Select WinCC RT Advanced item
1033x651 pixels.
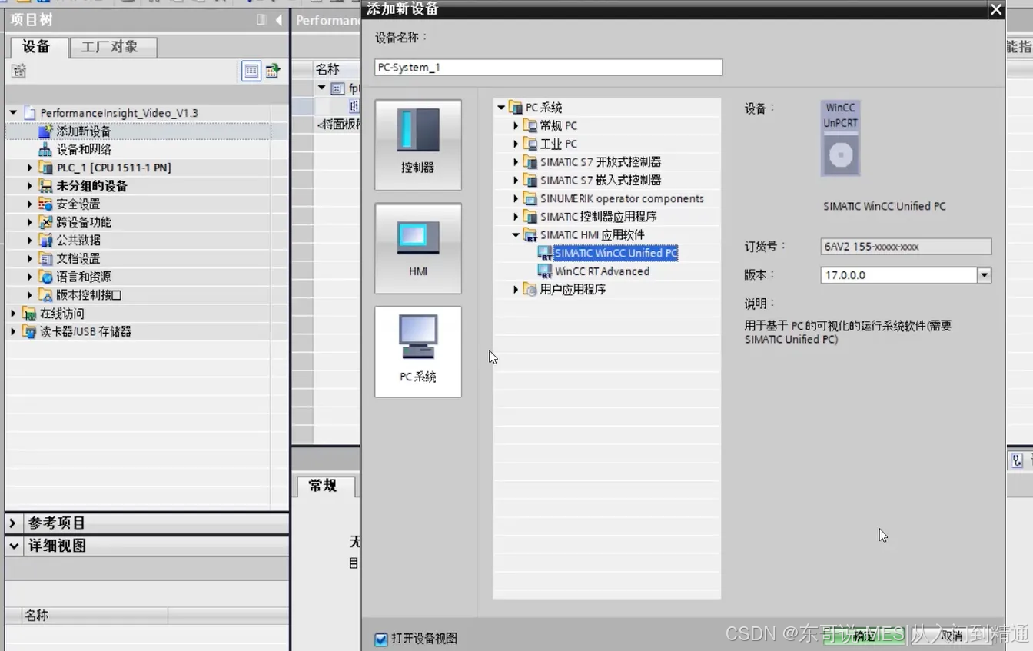[602, 271]
